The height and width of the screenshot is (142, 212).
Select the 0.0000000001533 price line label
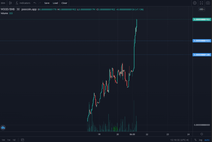point(202,41)
